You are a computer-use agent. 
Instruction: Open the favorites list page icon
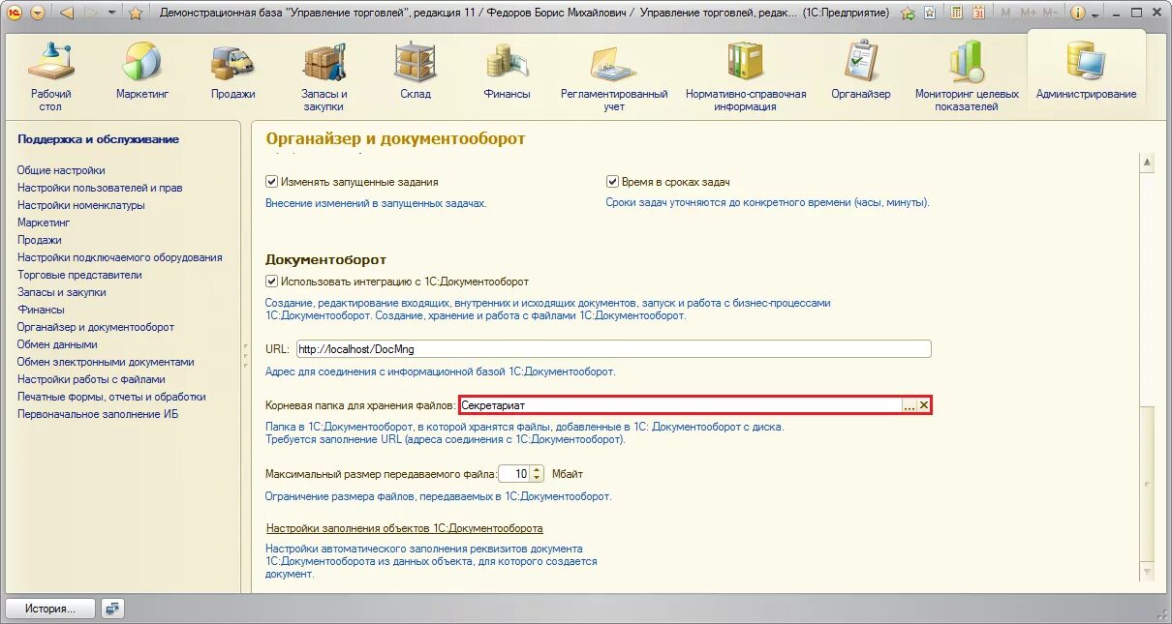(x=930, y=14)
